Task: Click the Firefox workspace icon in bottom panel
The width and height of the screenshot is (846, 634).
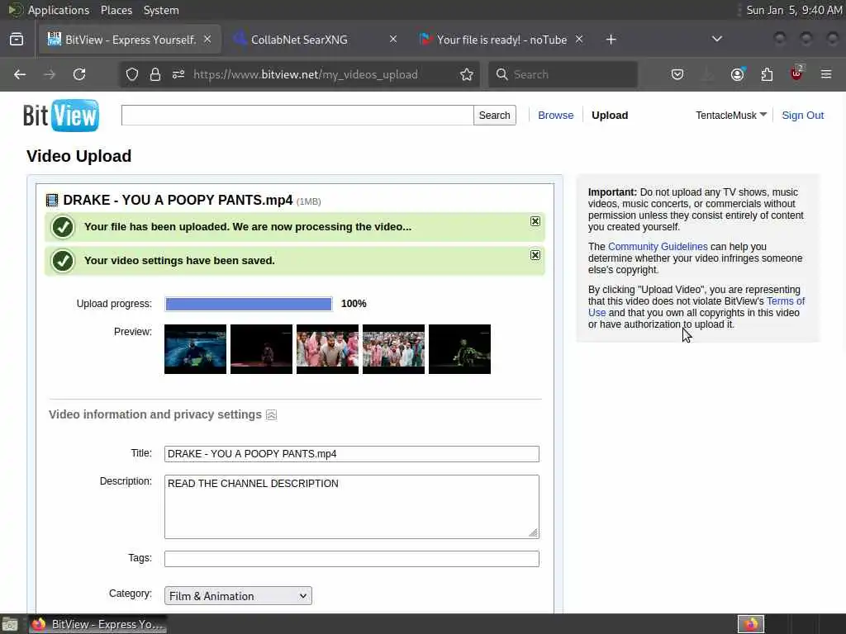Action: coord(751,624)
